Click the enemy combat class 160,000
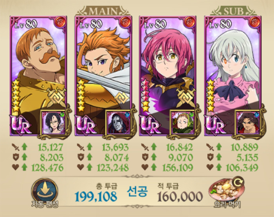The height and width of the screenshot is (217, 274). (180, 196)
